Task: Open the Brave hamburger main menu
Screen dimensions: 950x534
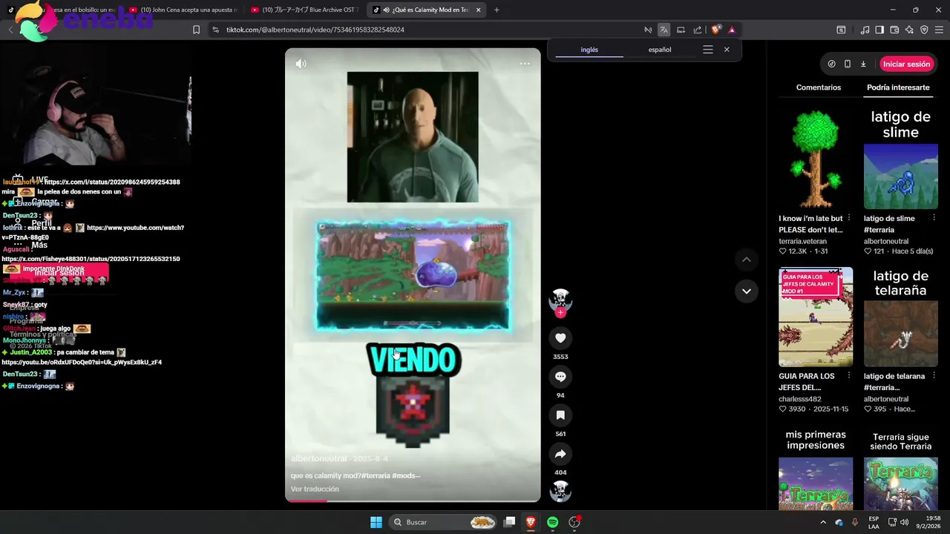Action: point(939,30)
